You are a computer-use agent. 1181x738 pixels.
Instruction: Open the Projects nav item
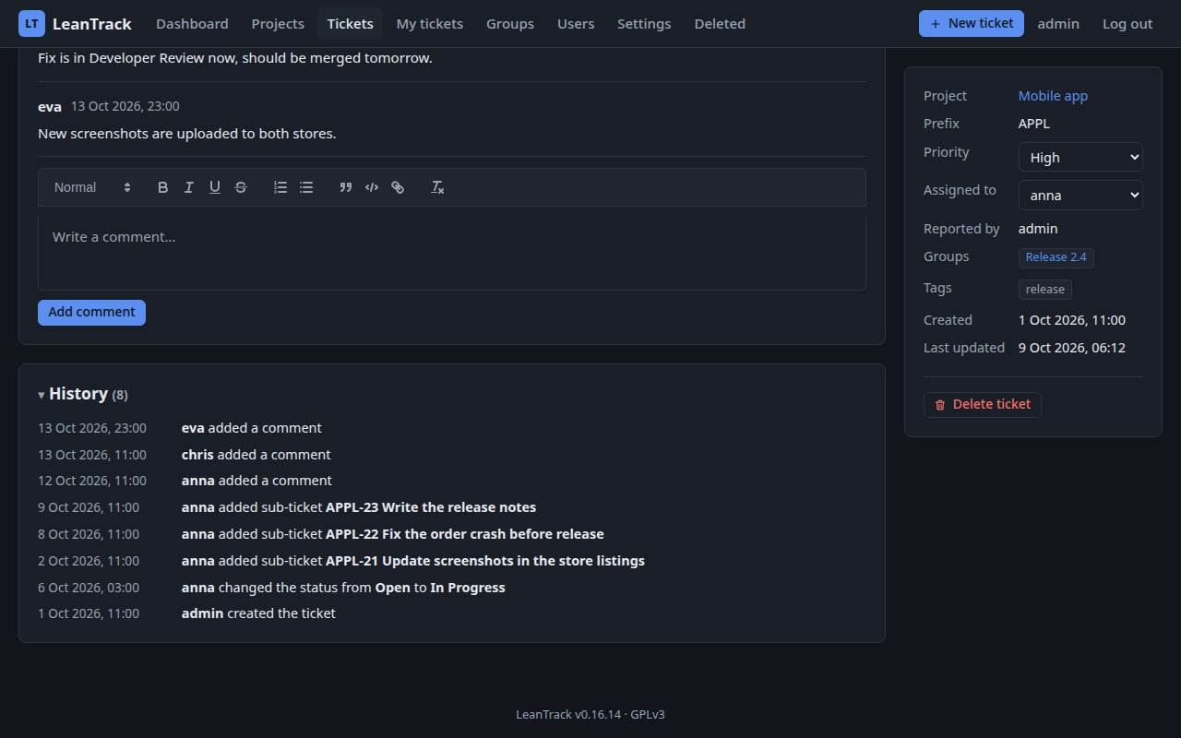click(x=278, y=24)
